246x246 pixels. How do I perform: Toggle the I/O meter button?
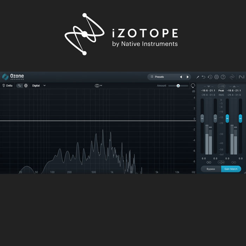point(221,86)
